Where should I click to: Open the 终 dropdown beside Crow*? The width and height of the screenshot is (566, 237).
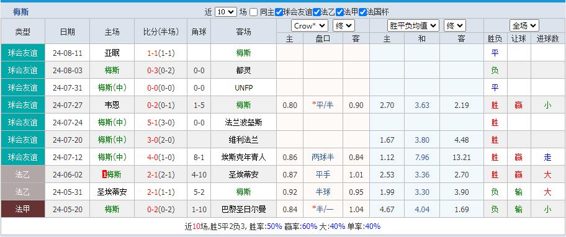(x=344, y=25)
